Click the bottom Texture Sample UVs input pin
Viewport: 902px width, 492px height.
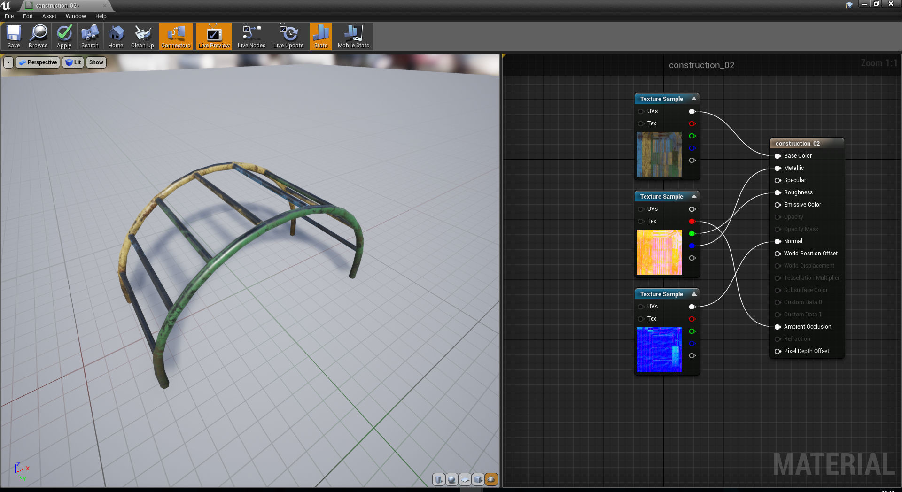(641, 307)
